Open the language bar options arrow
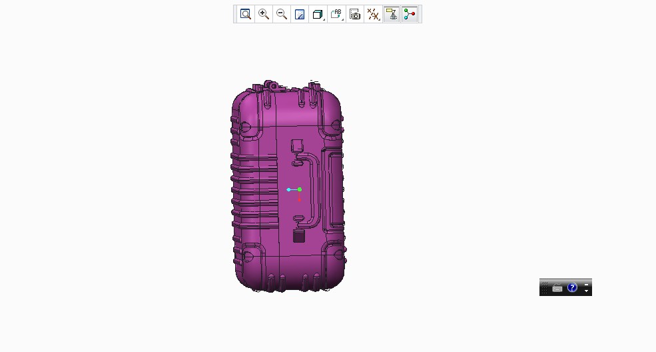The image size is (656, 352). pyautogui.click(x=586, y=291)
